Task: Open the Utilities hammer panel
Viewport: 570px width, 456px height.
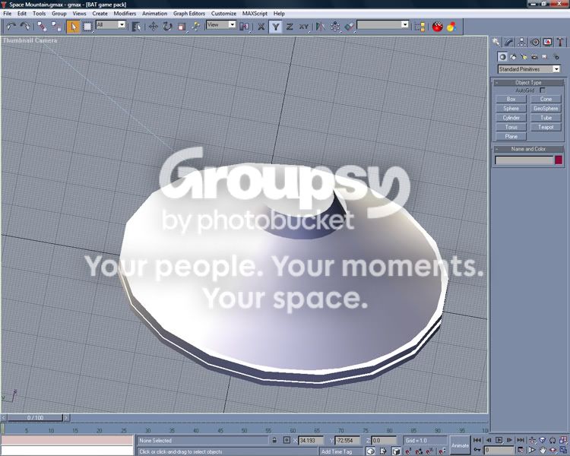Action: pyautogui.click(x=560, y=43)
